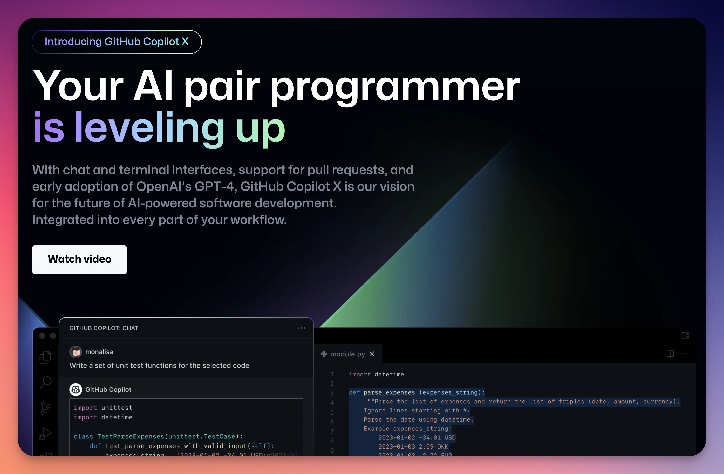Click 'import unittest' line in chat code
This screenshot has width=724, height=474.
click(103, 408)
